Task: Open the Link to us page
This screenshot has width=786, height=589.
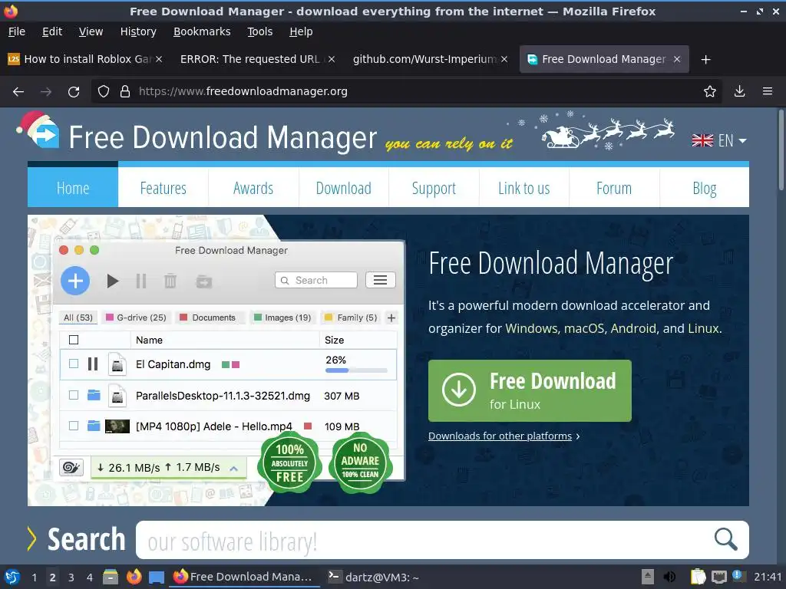Action: click(x=523, y=188)
